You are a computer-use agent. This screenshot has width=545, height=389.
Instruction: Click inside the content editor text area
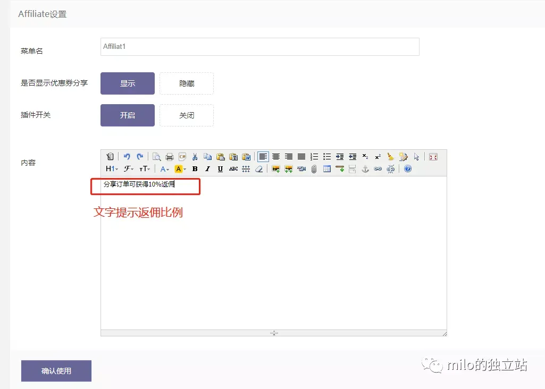click(x=273, y=253)
